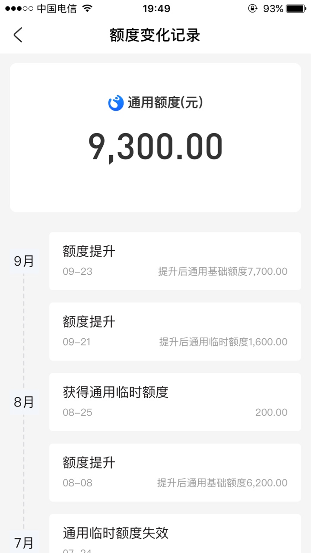The height and width of the screenshot is (553, 311).
Task: Tap the 通用额度(元) label
Action: click(165, 103)
